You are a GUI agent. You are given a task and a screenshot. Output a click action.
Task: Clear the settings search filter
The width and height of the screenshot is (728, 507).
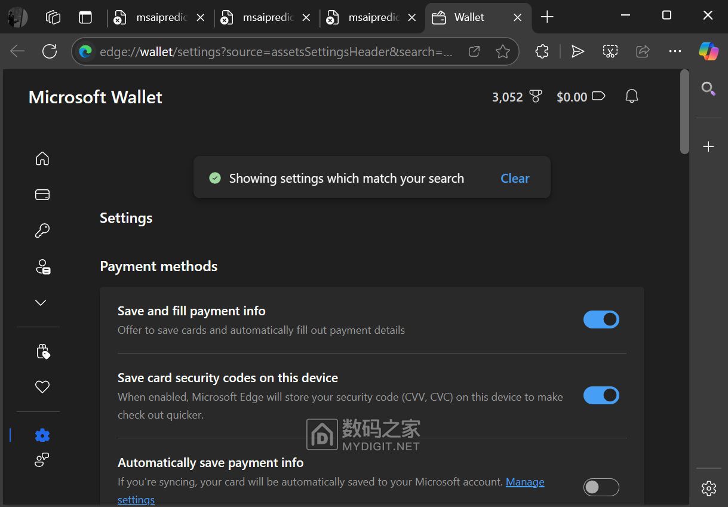point(515,178)
